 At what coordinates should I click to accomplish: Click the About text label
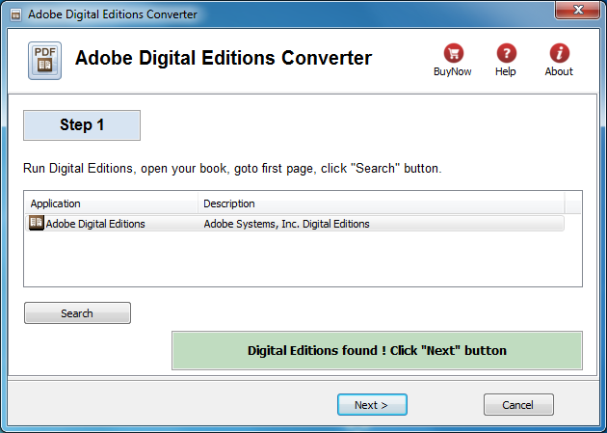pos(559,71)
